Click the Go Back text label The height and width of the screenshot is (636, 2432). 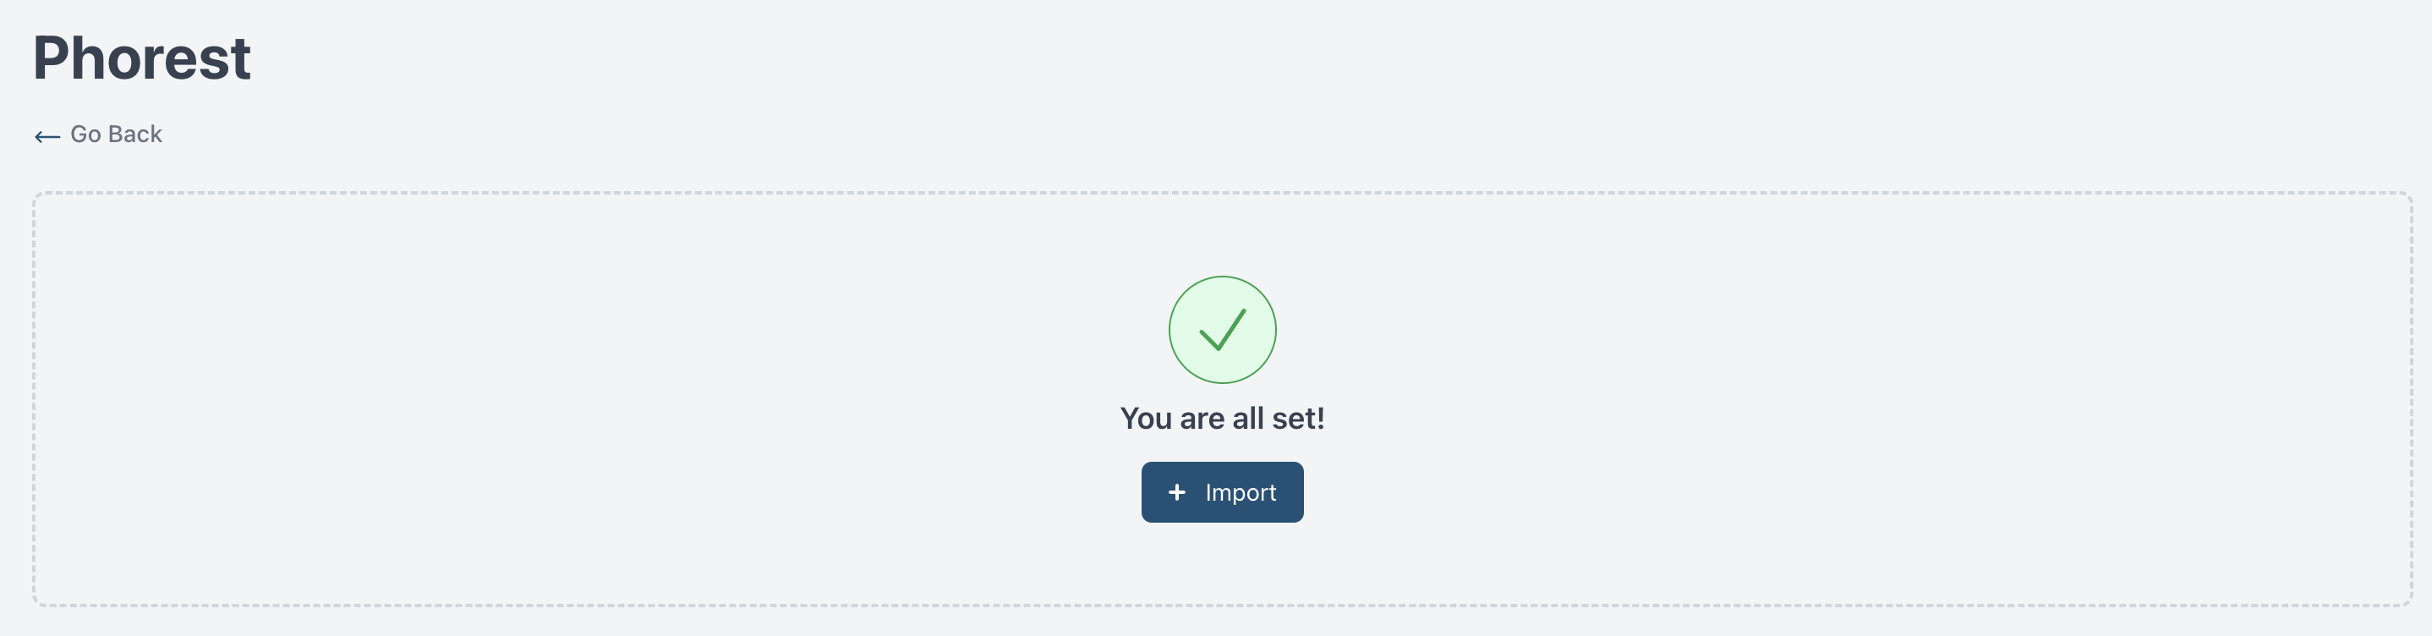[116, 135]
